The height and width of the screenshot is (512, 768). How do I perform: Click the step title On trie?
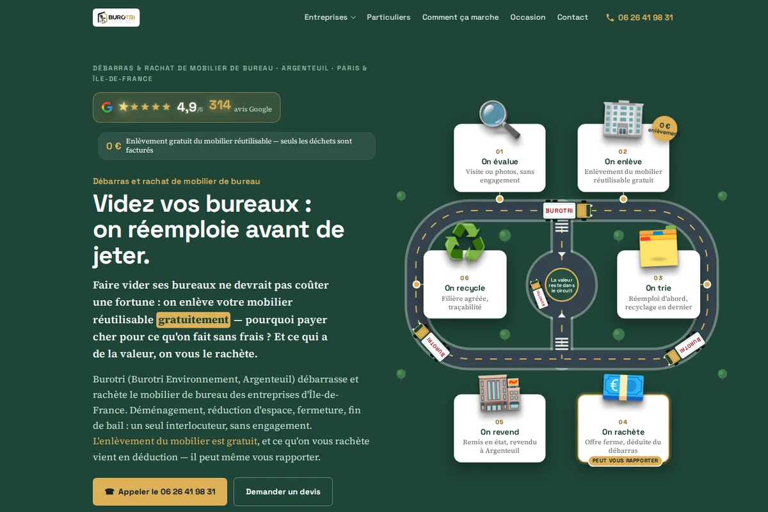pyautogui.click(x=659, y=288)
